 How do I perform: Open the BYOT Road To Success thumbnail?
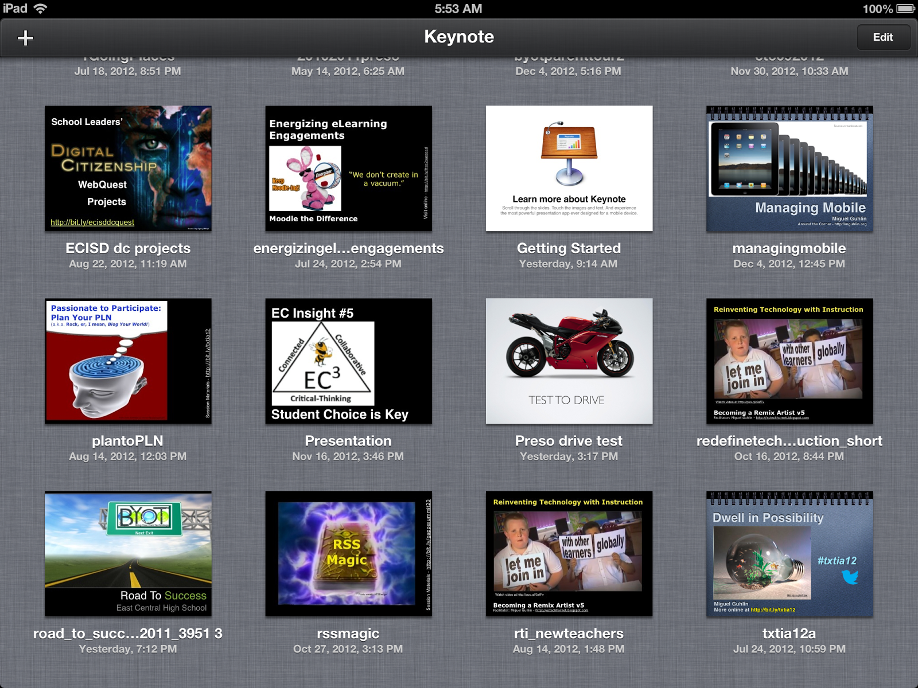tap(128, 554)
